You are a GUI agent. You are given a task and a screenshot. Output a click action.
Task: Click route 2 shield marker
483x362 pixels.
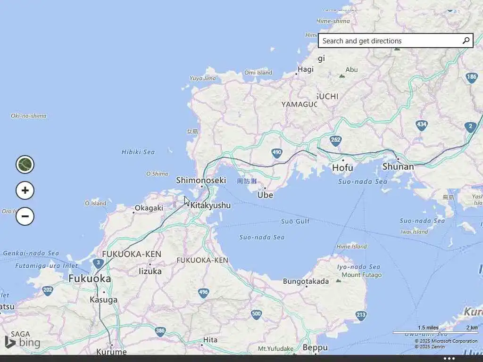coord(470,127)
